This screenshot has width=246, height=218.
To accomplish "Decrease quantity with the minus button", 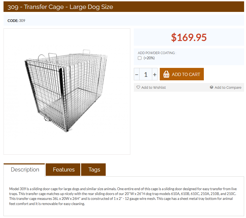I will tap(137, 74).
